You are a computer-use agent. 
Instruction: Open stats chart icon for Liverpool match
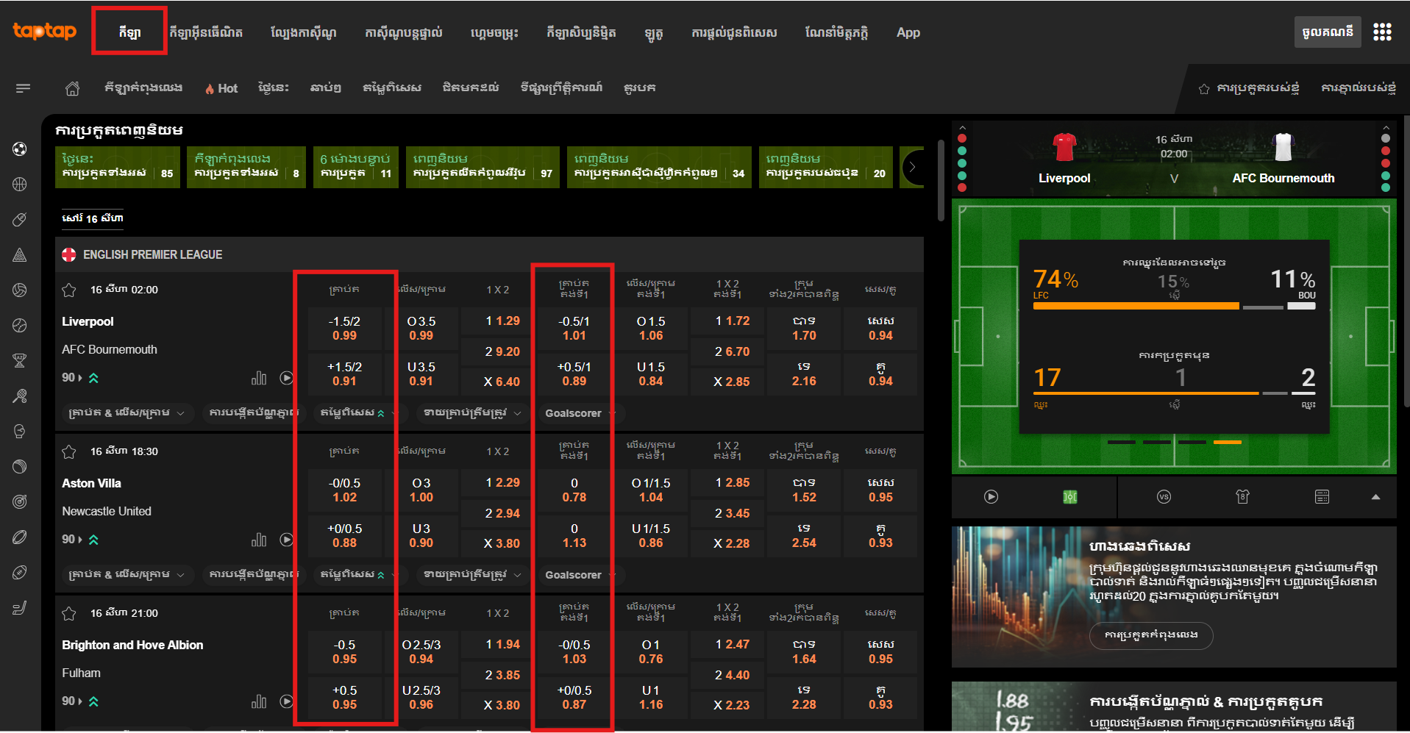tap(259, 378)
